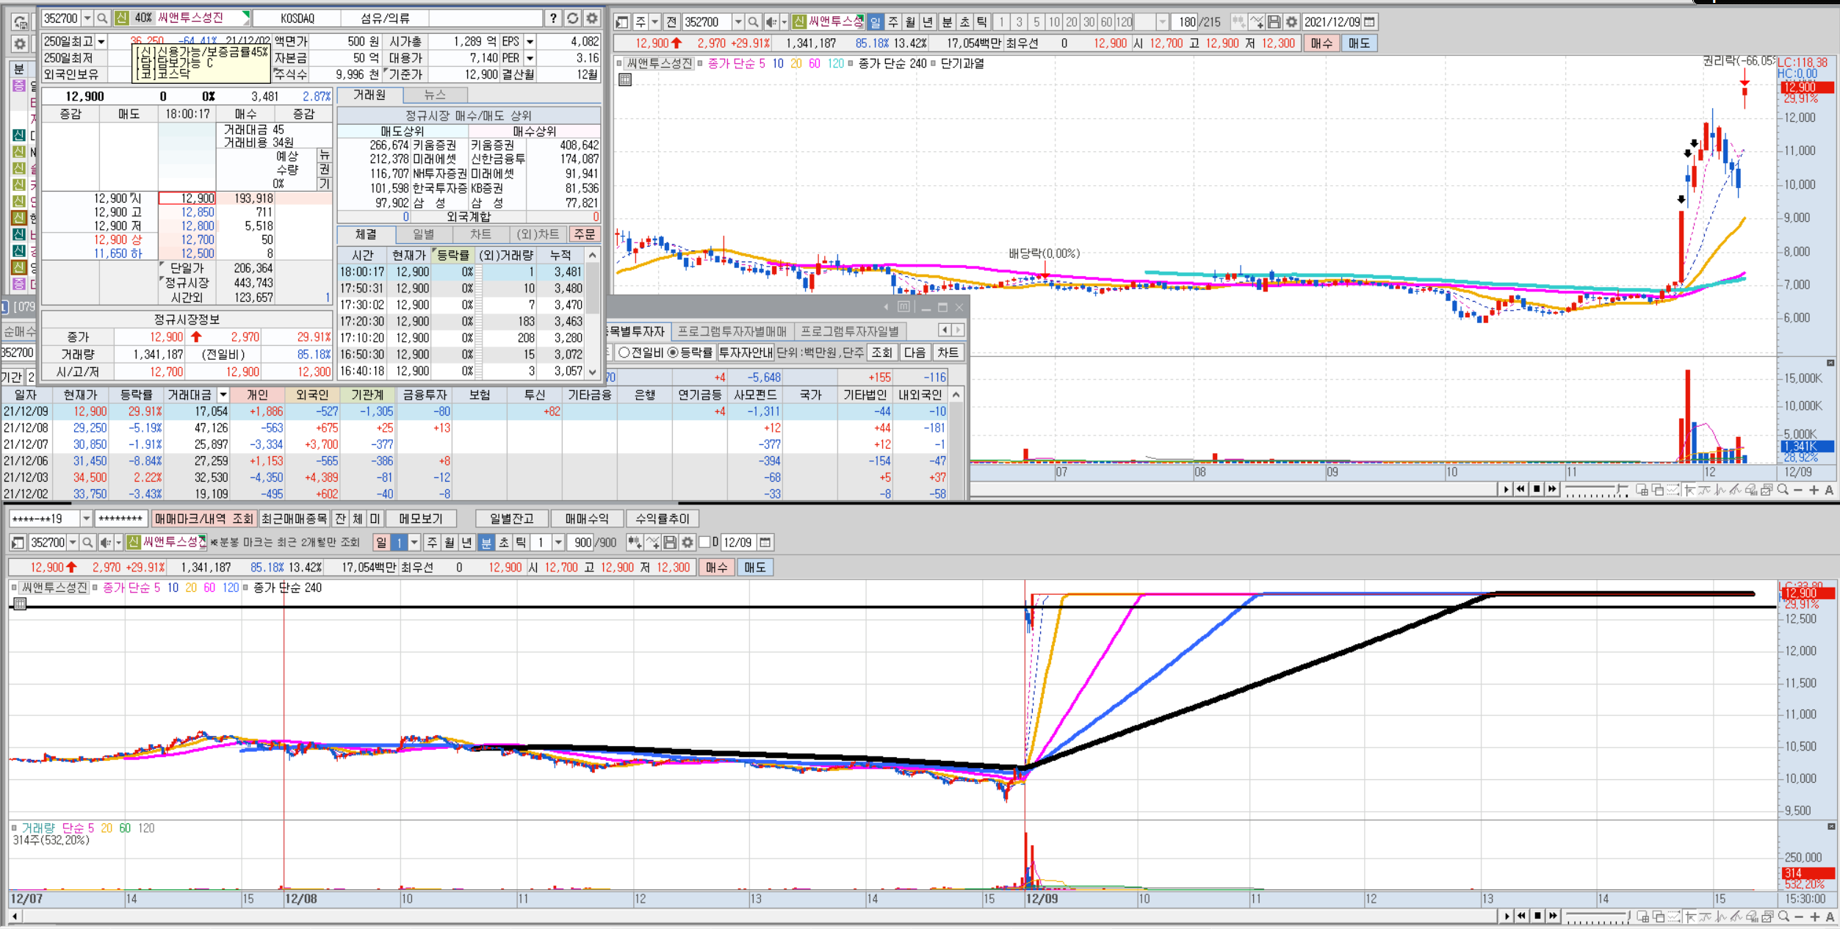1840x929 pixels.
Task: Click 매매마크/내역 조회 button
Action: [203, 518]
